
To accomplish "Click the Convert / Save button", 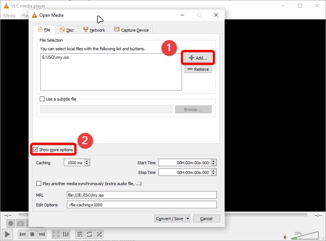I will point(170,219).
